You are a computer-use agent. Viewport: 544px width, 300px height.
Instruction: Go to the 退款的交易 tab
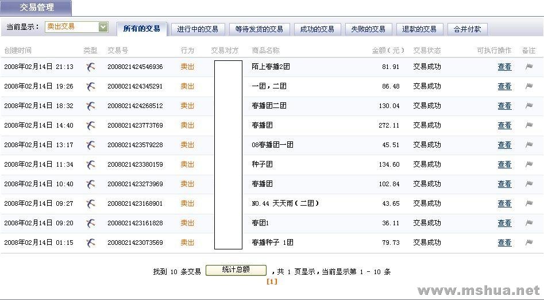point(419,29)
